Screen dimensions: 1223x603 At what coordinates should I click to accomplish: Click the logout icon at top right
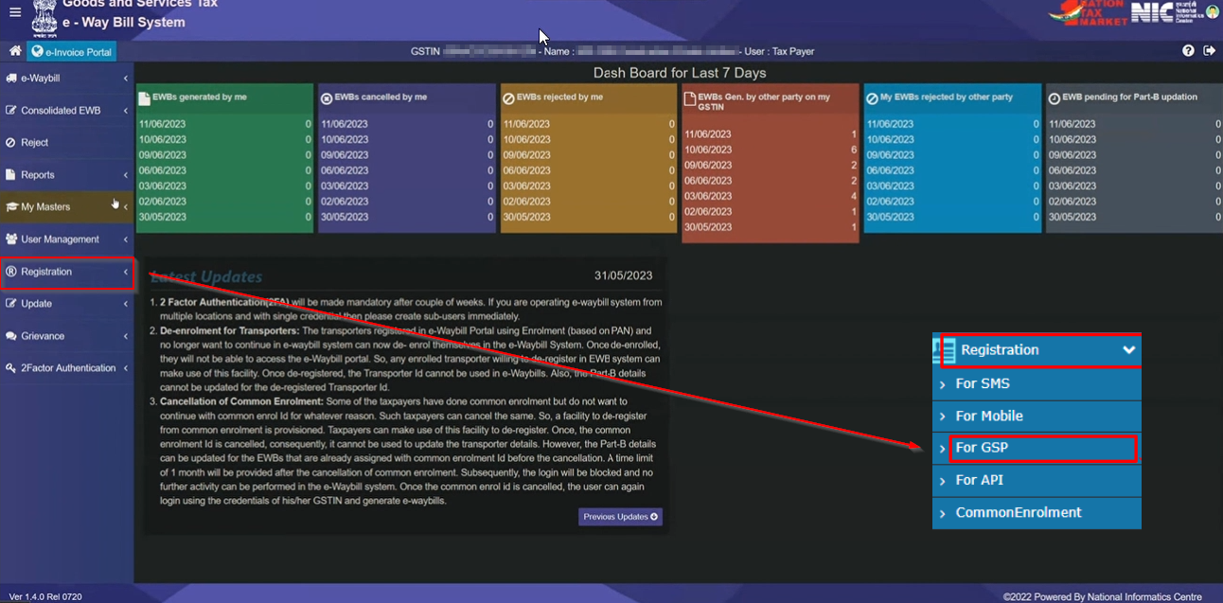(x=1210, y=50)
